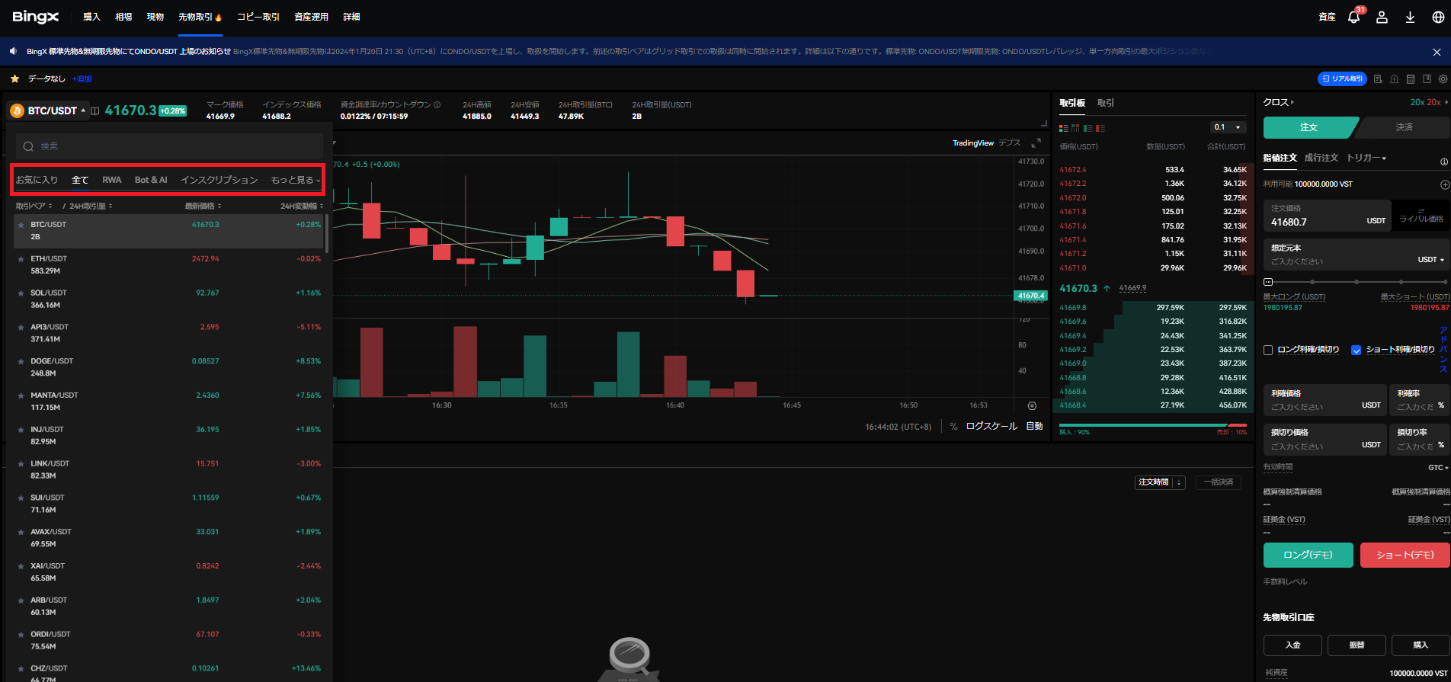The image size is (1451, 682).
Task: Expand the もっと見る category list
Action: coord(296,180)
